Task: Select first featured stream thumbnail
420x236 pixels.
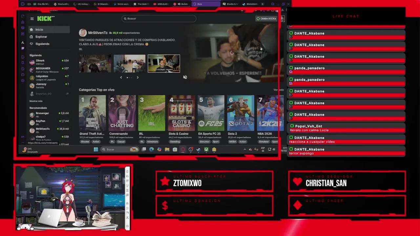Action: click(95, 64)
